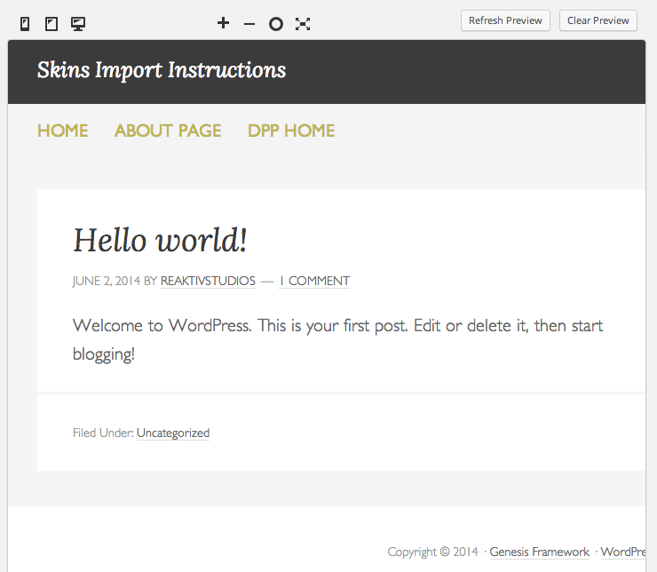Zoom in the preview with plus icon

(x=224, y=23)
